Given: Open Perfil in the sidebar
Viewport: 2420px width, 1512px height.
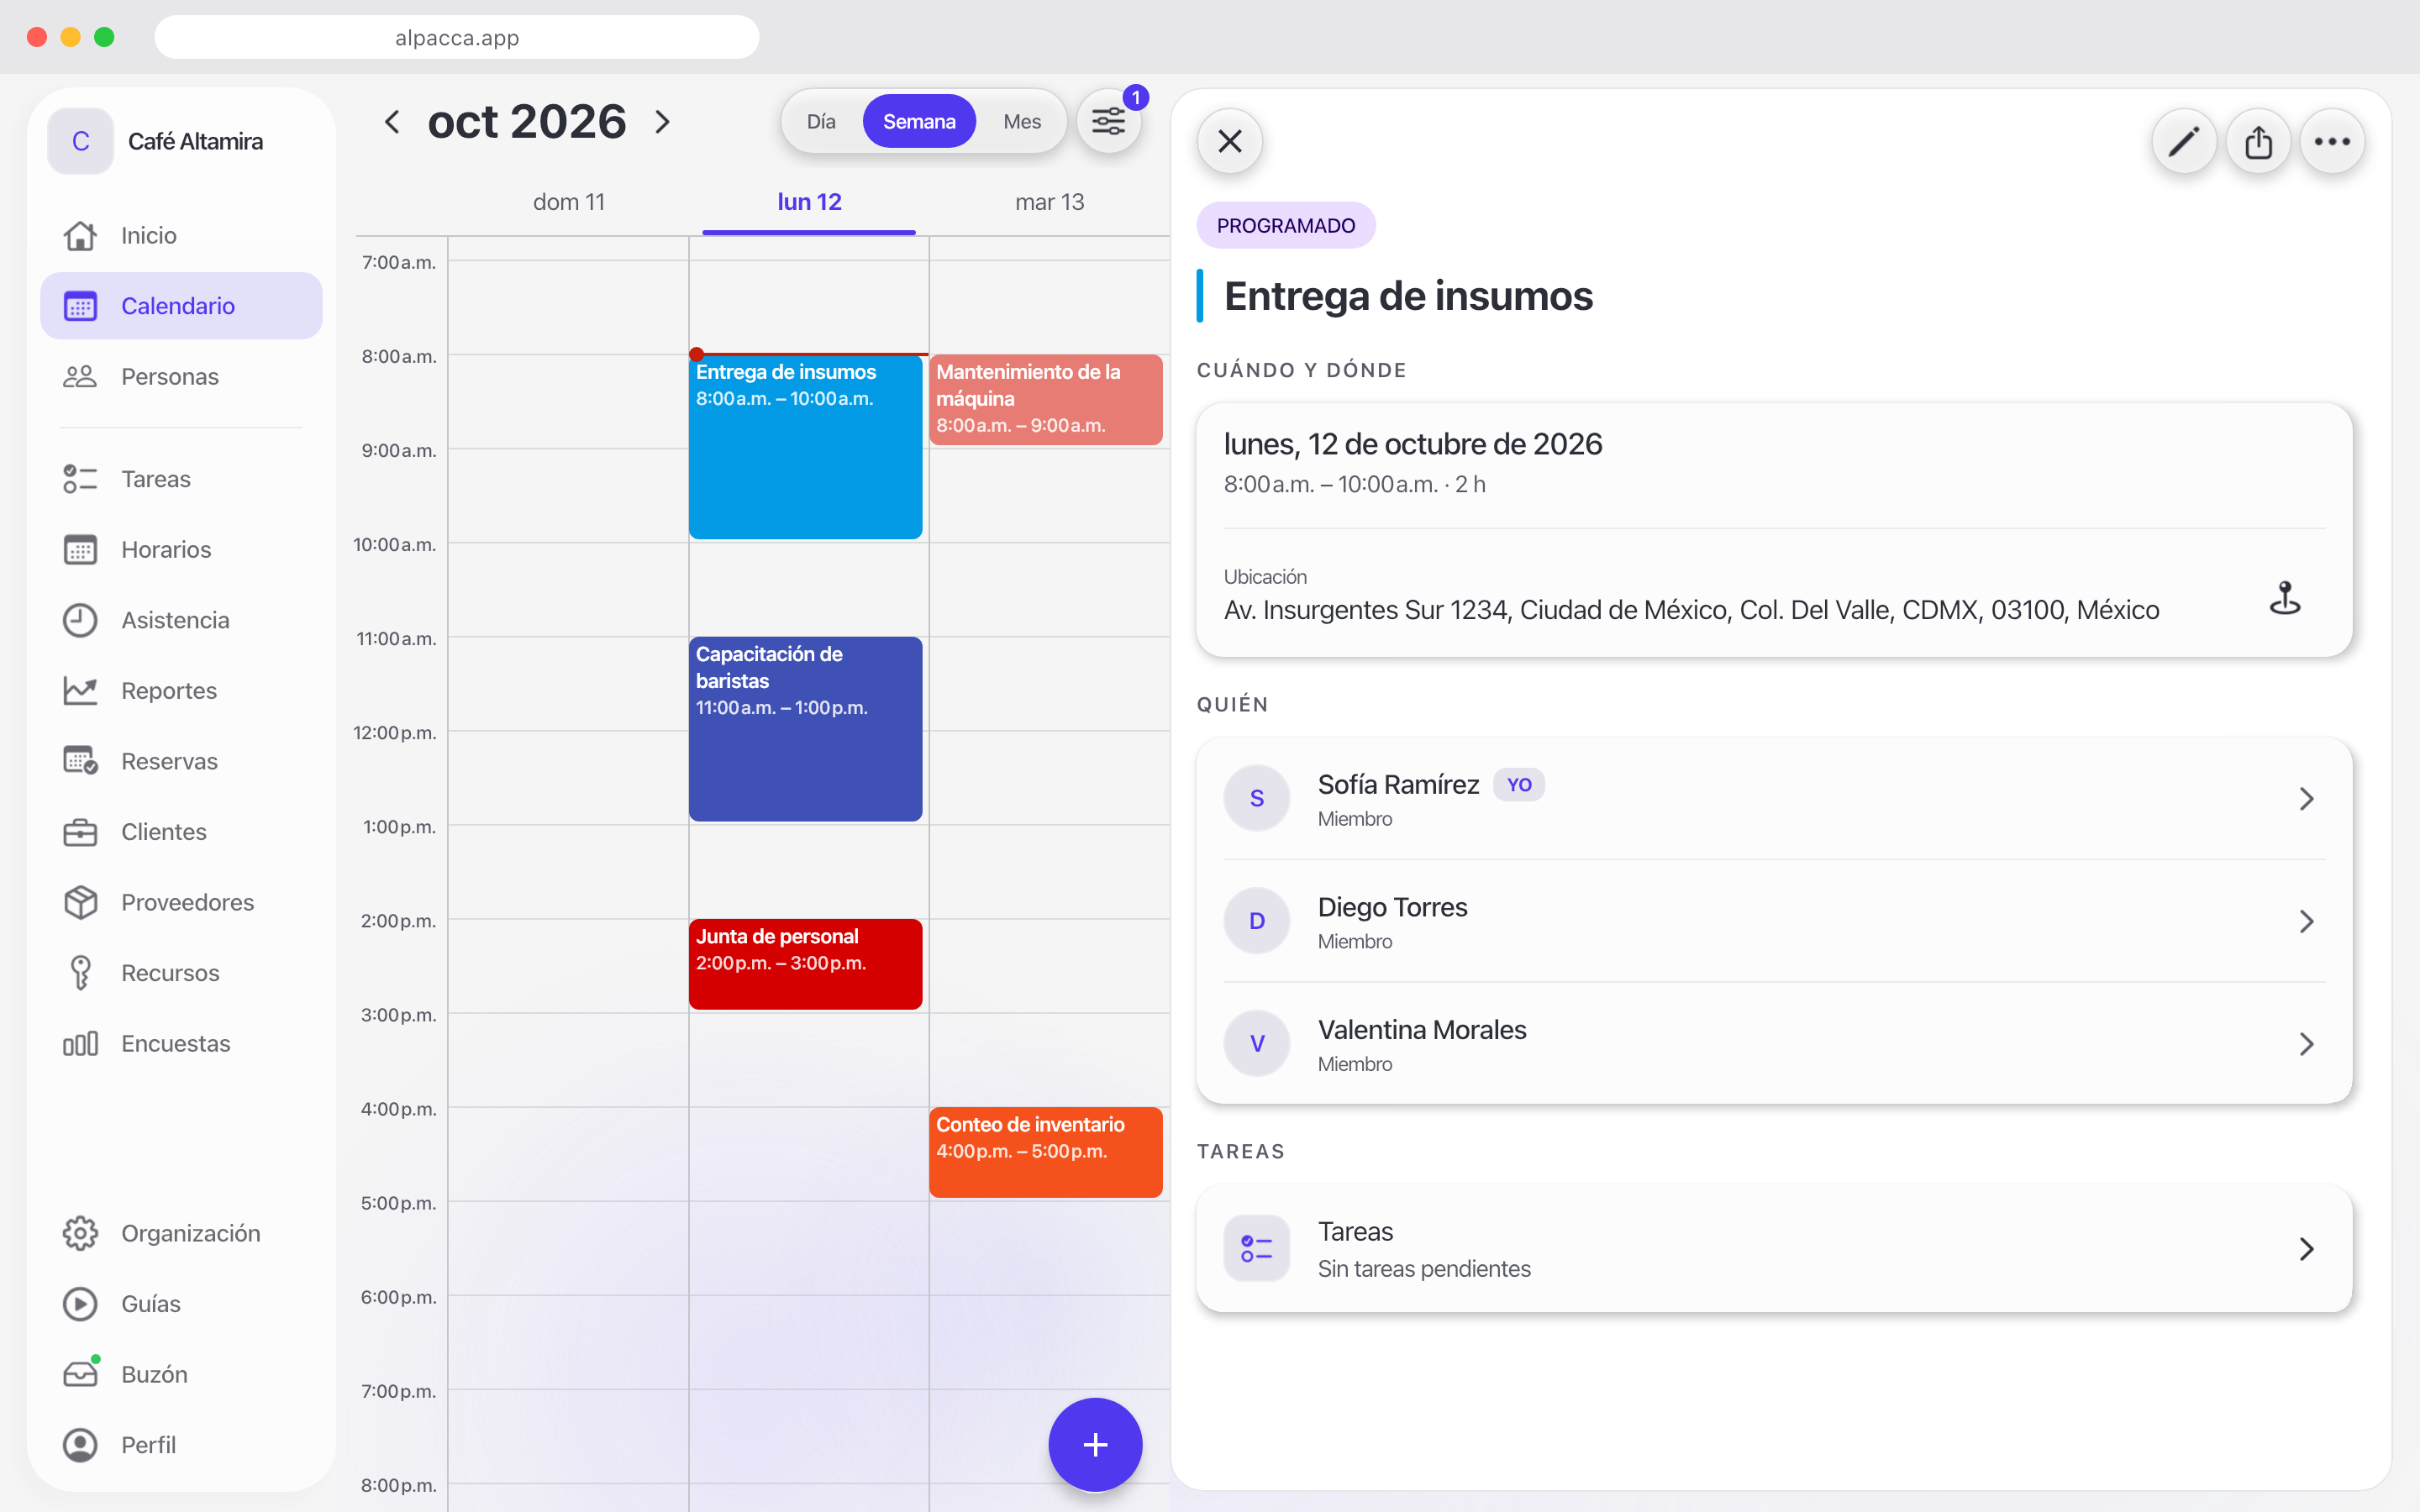Looking at the screenshot, I should pyautogui.click(x=181, y=1445).
